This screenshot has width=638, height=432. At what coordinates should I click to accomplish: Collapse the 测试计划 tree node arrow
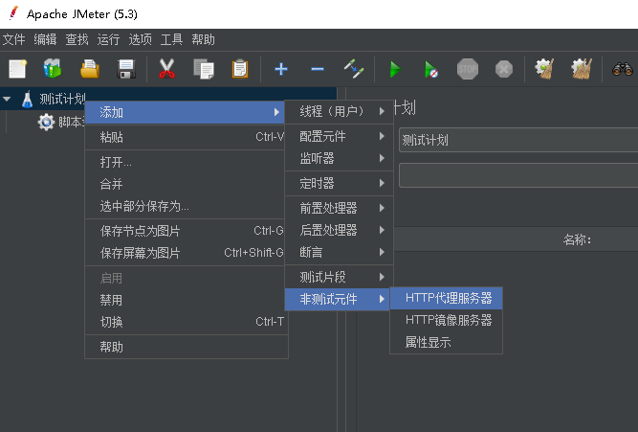[7, 99]
